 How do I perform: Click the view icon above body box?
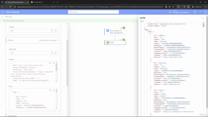pos(50,90)
